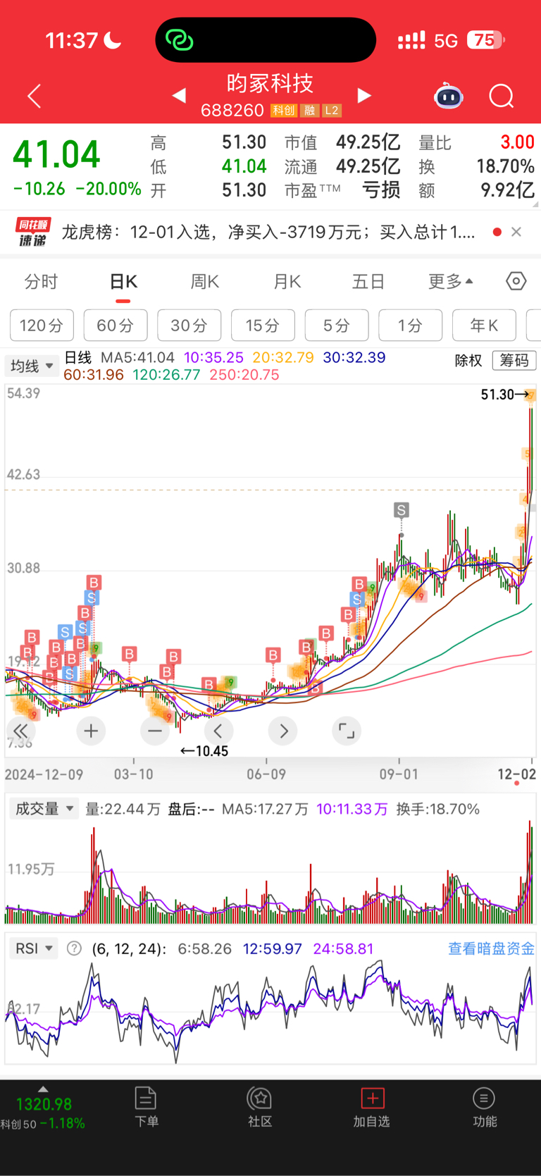The image size is (541, 1176).
Task: Open the robot AI assistant
Action: (x=449, y=95)
